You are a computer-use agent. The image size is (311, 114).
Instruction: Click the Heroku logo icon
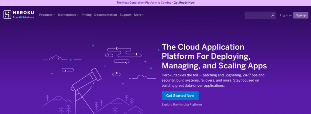point(7,15)
